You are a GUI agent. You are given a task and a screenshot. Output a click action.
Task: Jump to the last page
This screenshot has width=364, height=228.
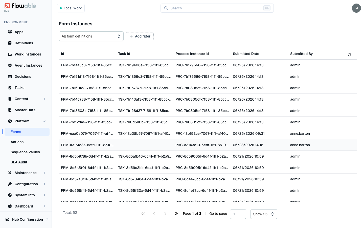pyautogui.click(x=176, y=214)
